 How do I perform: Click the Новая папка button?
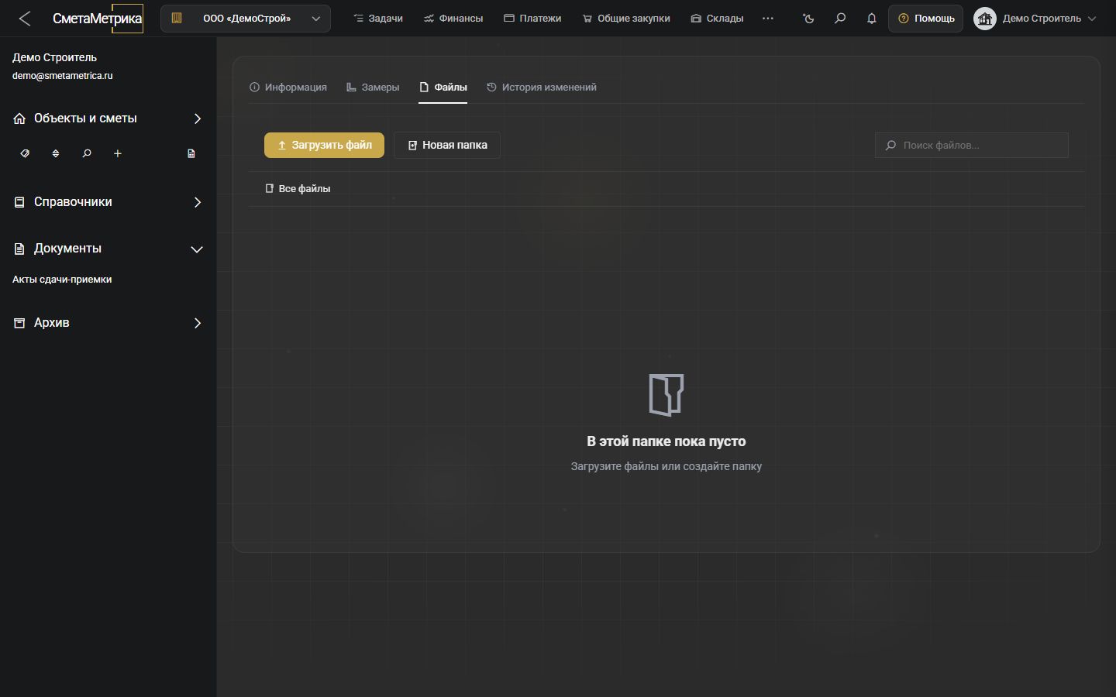coord(447,145)
